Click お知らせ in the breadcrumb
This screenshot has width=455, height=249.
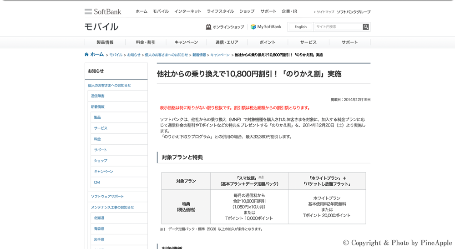pos(134,55)
